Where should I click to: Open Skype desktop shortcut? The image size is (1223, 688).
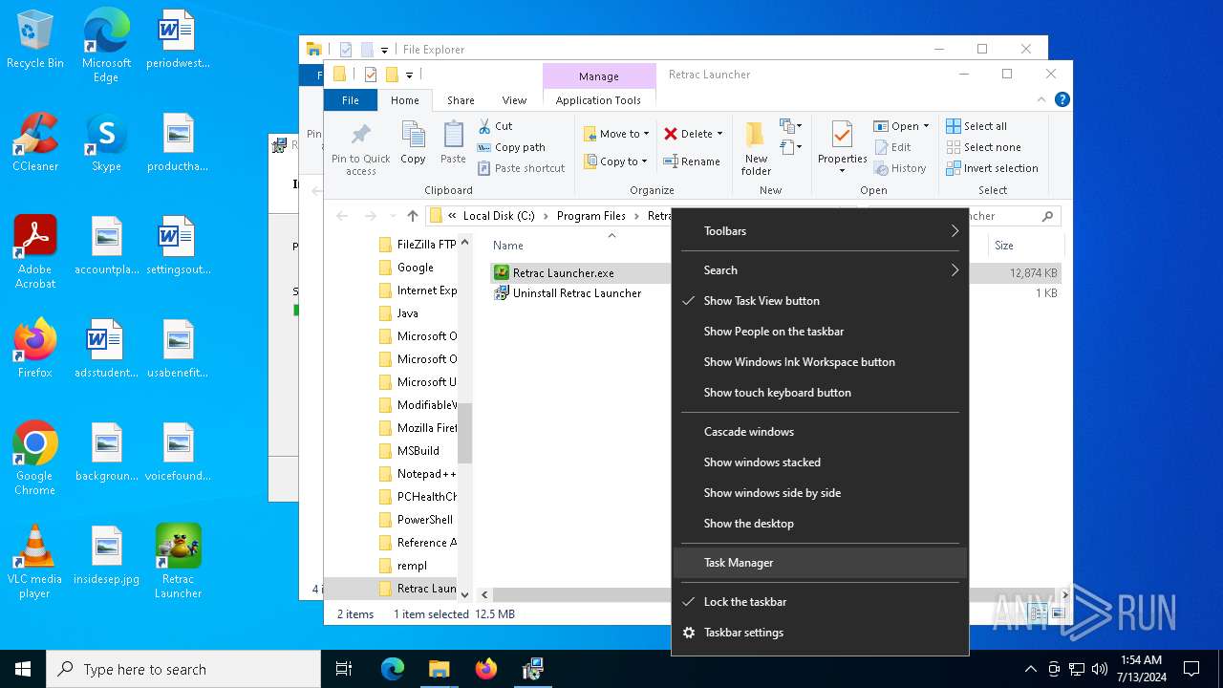pyautogui.click(x=106, y=143)
